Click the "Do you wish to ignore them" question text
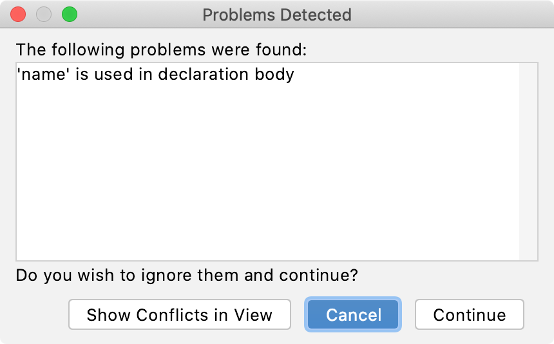 tap(187, 276)
